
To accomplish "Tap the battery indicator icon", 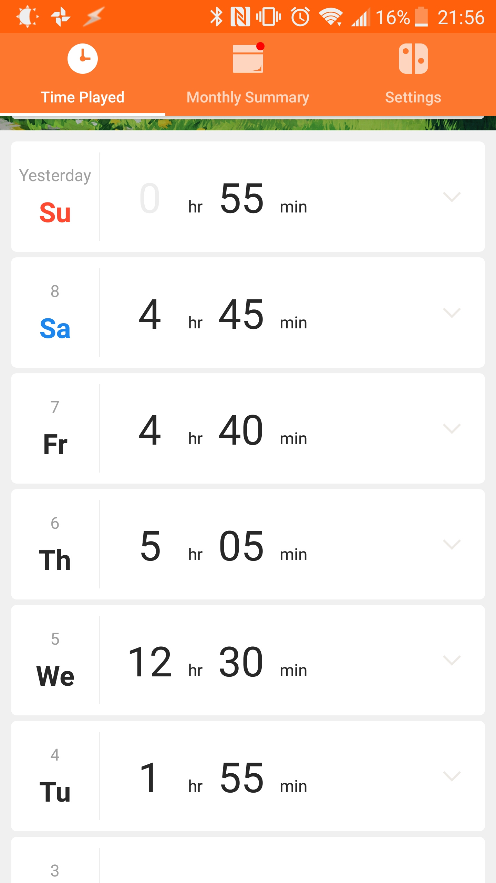I will click(x=421, y=17).
